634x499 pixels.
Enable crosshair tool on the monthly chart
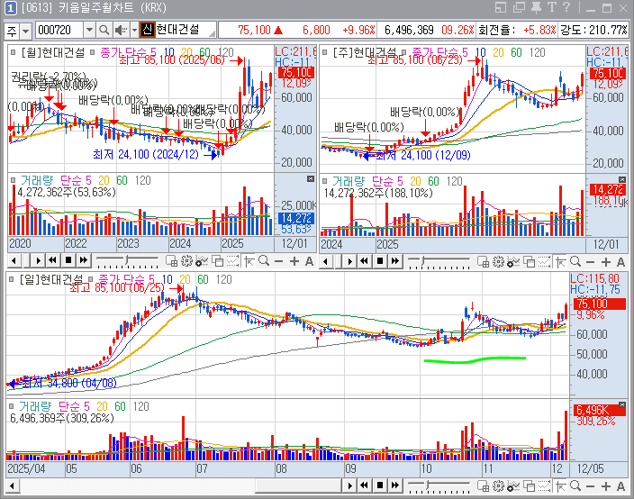tap(249, 261)
